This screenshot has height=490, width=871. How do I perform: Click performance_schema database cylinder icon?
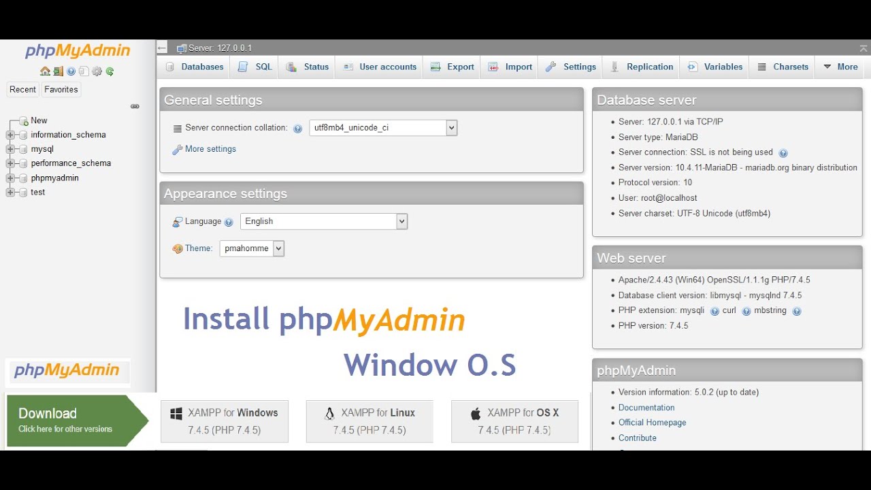click(23, 164)
